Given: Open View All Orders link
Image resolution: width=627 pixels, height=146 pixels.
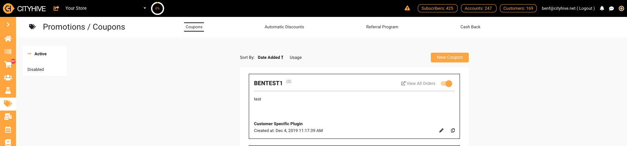Looking at the screenshot, I should tap(418, 84).
